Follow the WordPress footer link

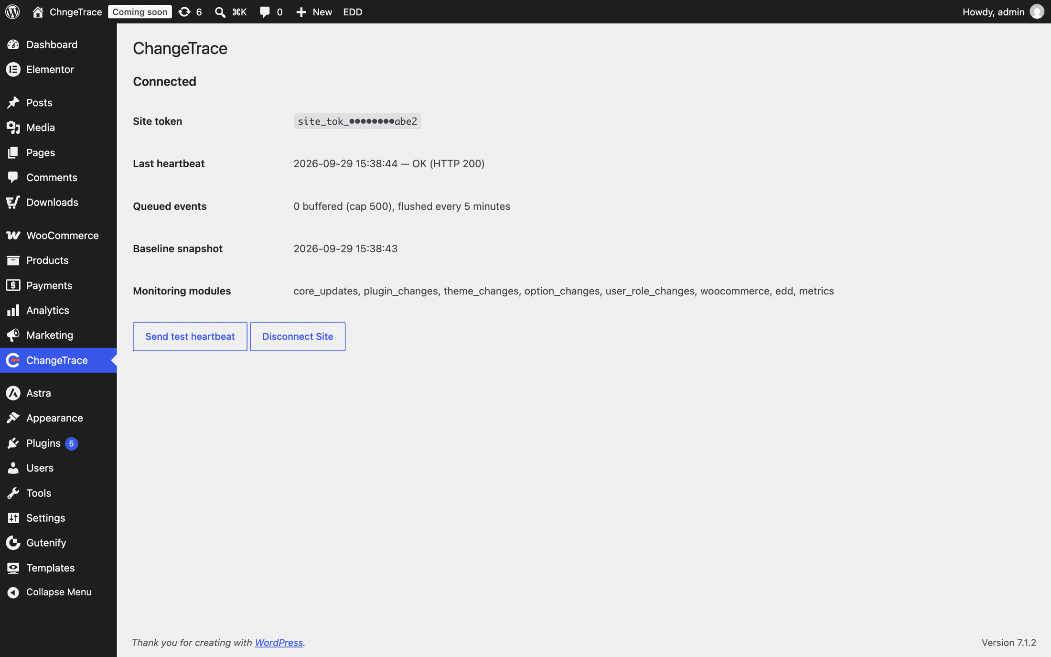tap(279, 643)
